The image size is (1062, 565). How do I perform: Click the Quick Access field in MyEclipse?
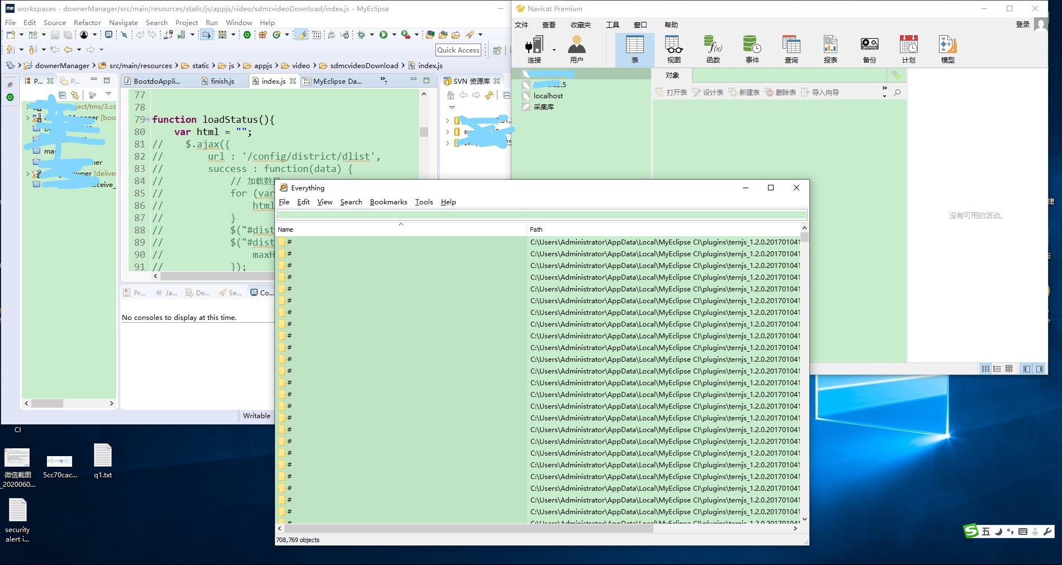pyautogui.click(x=458, y=50)
